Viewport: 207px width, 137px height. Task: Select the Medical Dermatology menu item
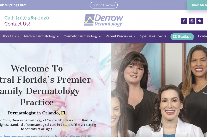[40, 36]
